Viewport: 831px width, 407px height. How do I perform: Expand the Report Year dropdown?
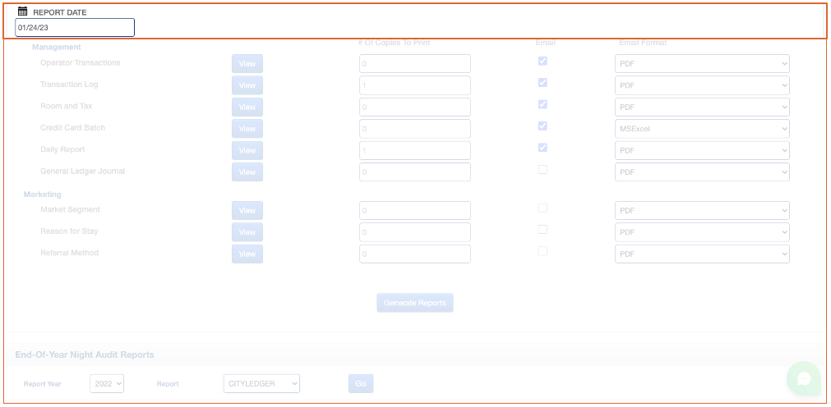point(107,383)
